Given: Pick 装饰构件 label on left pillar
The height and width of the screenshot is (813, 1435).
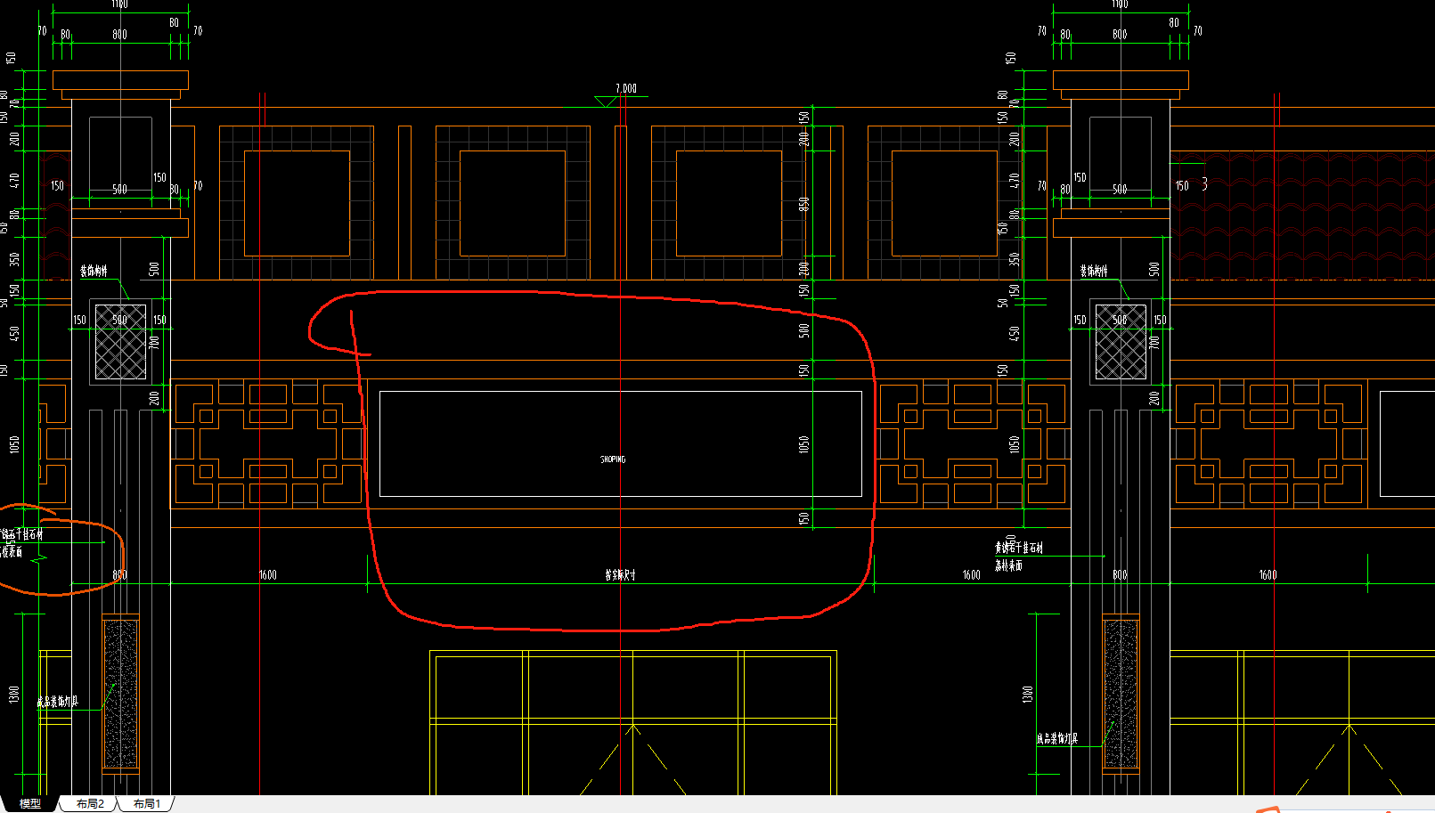Looking at the screenshot, I should (94, 271).
